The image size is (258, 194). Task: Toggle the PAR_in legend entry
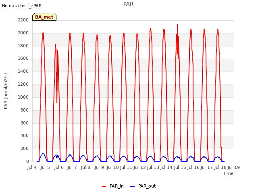tap(113, 186)
